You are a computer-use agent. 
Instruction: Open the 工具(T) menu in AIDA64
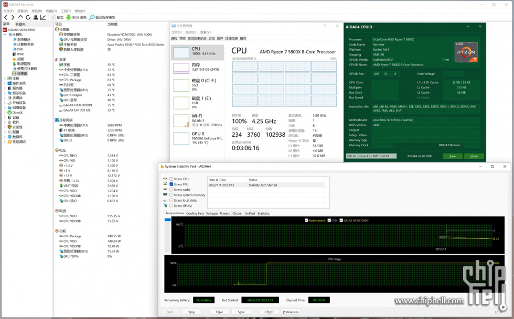click(66, 11)
